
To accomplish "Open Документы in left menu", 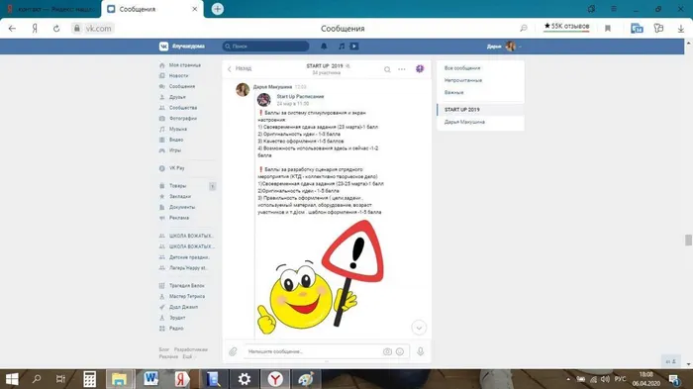I will [x=182, y=207].
